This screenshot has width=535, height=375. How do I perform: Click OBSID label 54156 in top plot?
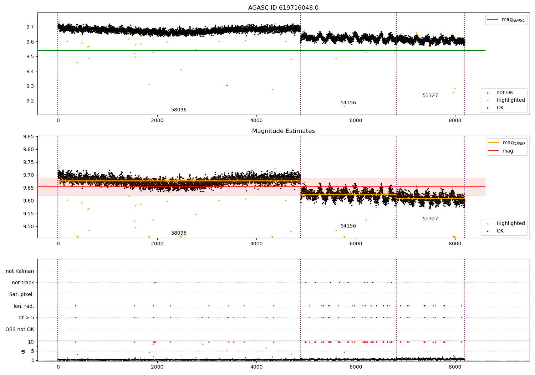(x=348, y=103)
